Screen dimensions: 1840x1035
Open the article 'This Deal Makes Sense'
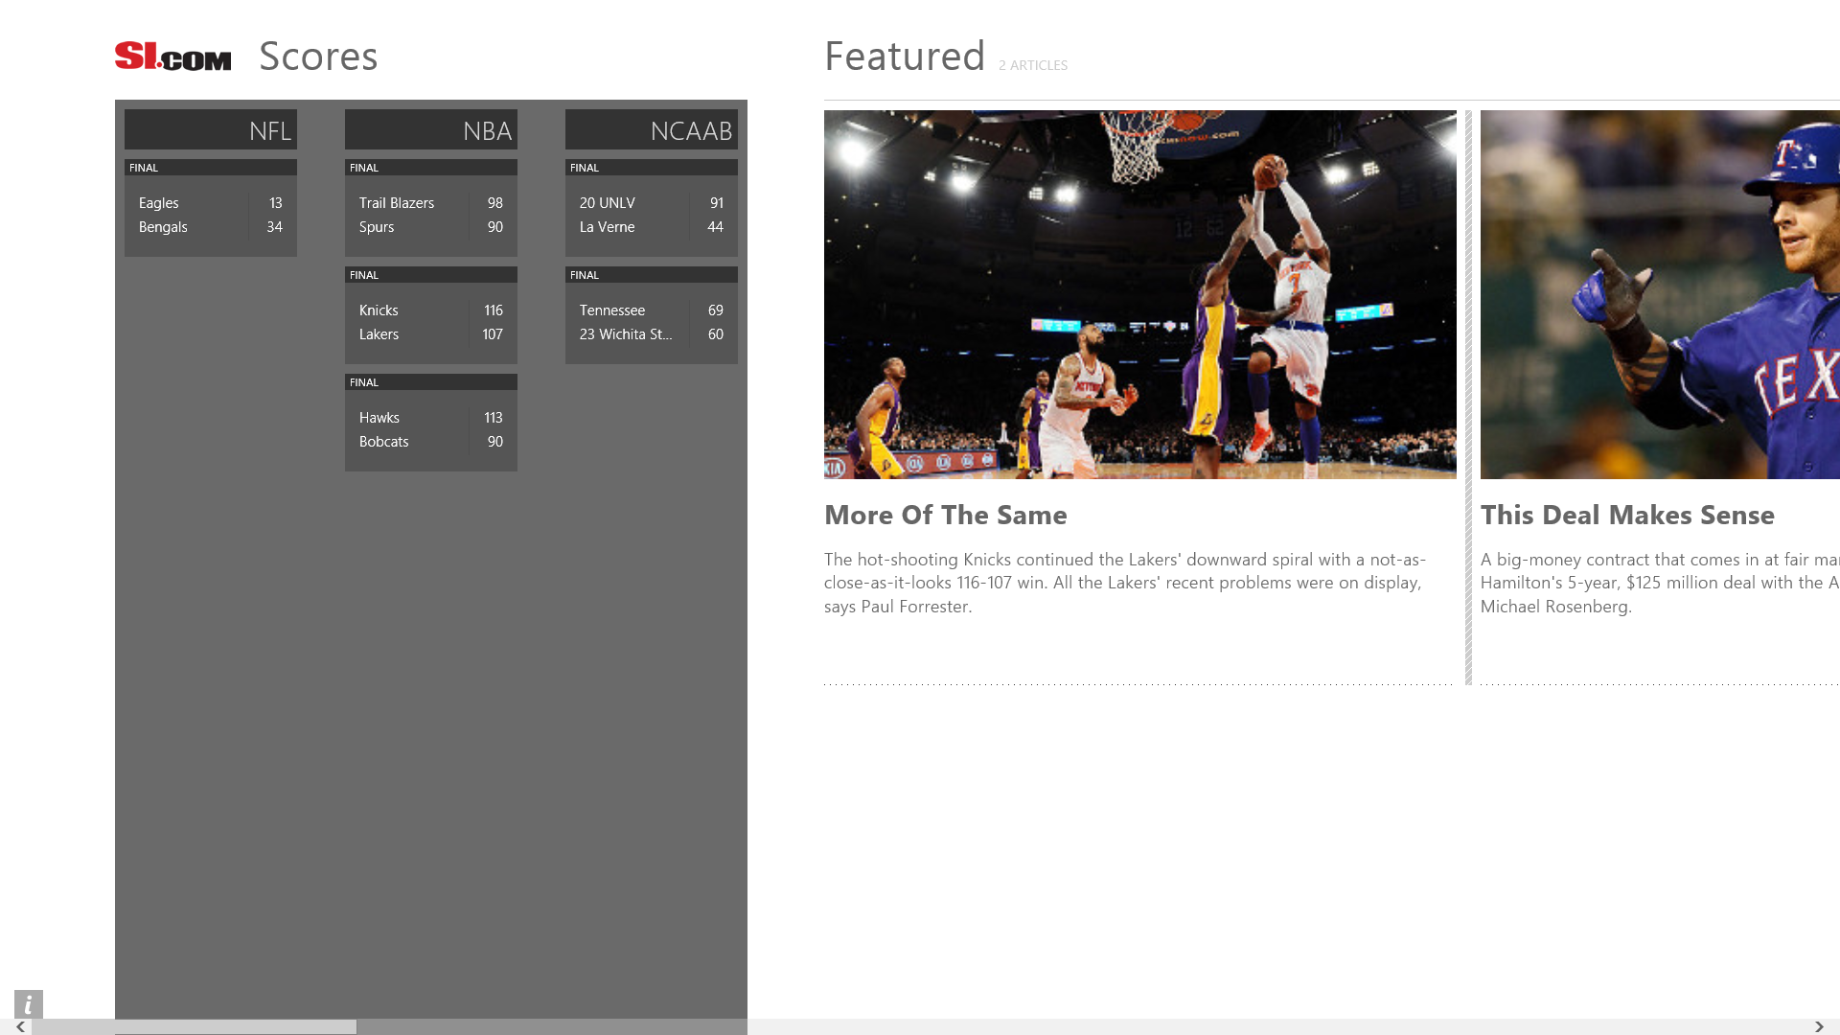[1627, 515]
